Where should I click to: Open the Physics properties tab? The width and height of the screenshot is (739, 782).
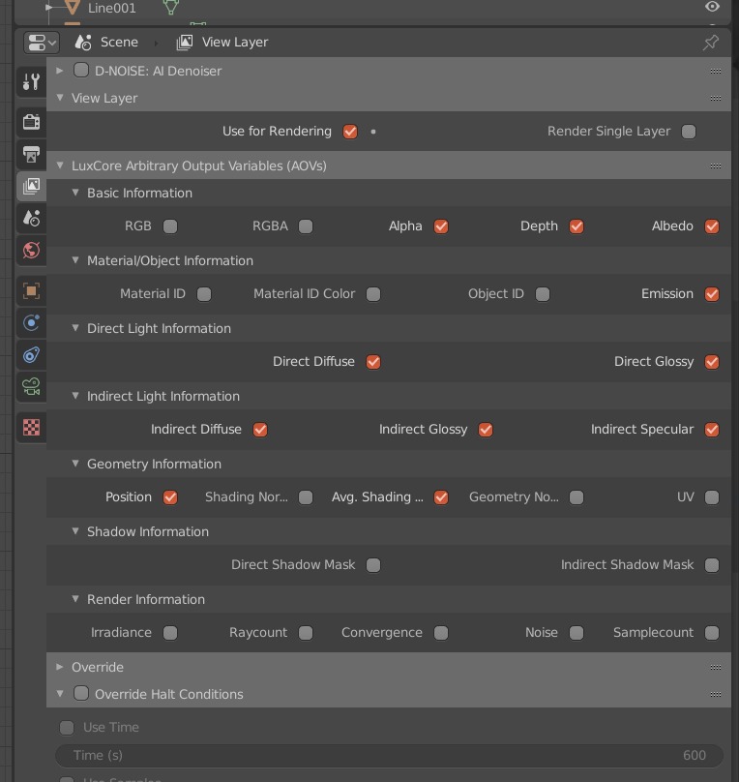(30, 323)
